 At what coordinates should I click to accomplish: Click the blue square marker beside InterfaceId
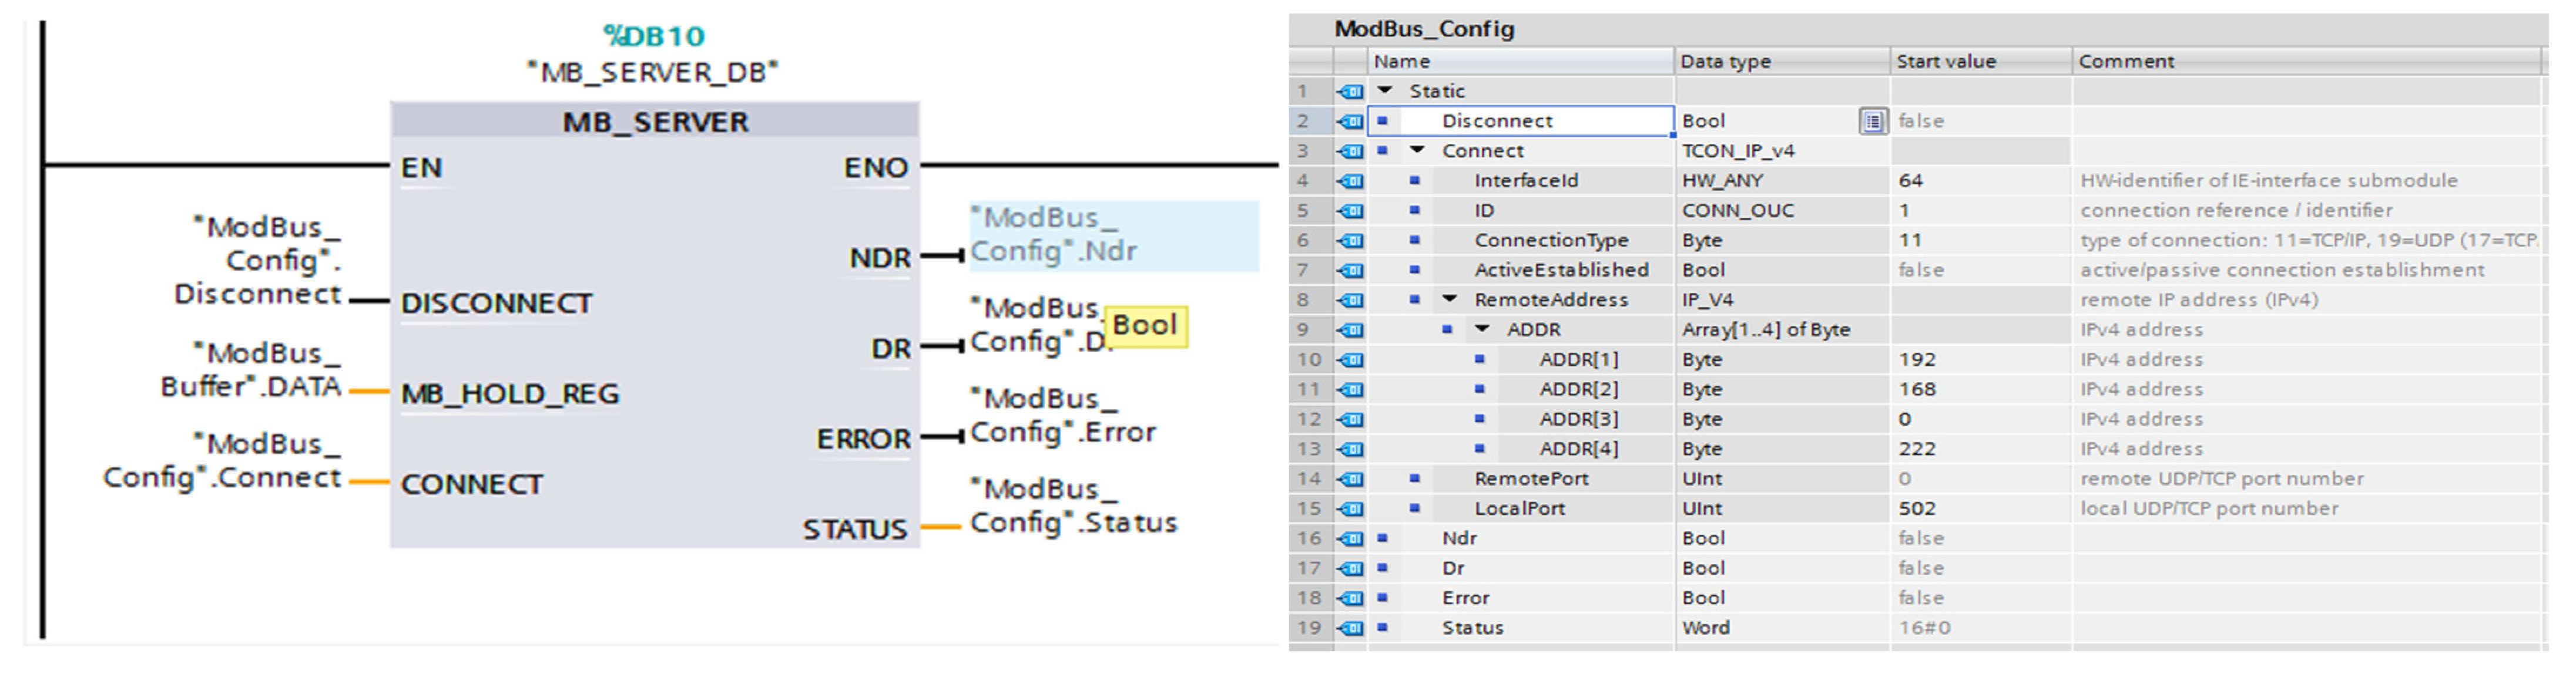pyautogui.click(x=1414, y=181)
